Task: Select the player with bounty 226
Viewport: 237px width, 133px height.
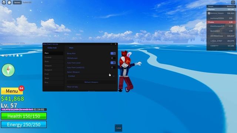Action: [221, 18]
